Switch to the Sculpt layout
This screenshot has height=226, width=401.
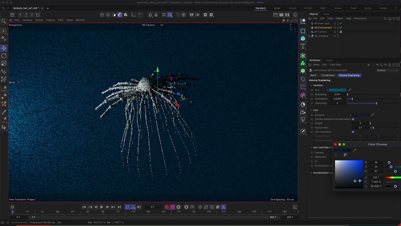tap(292, 8)
